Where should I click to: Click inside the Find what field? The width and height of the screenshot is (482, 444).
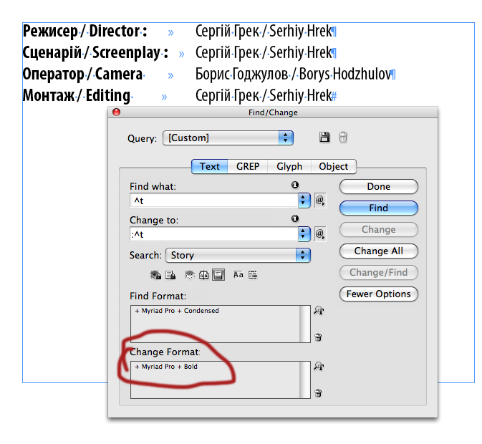click(214, 201)
